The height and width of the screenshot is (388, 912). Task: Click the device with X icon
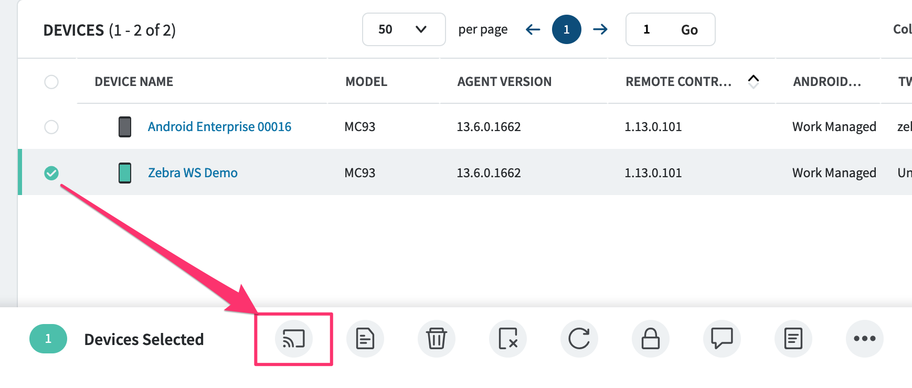pos(507,339)
